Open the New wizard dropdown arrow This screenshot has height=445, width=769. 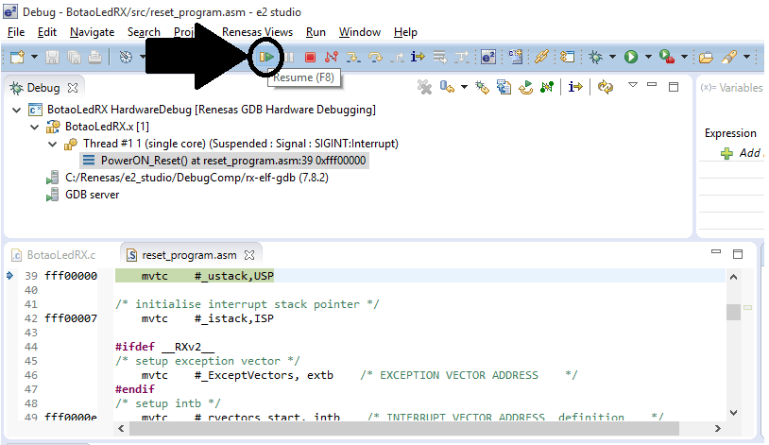click(34, 57)
